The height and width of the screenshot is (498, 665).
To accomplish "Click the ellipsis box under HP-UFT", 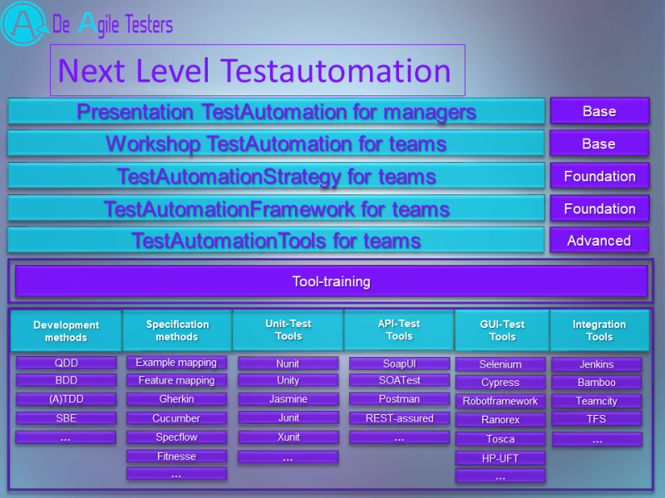I will (x=500, y=476).
